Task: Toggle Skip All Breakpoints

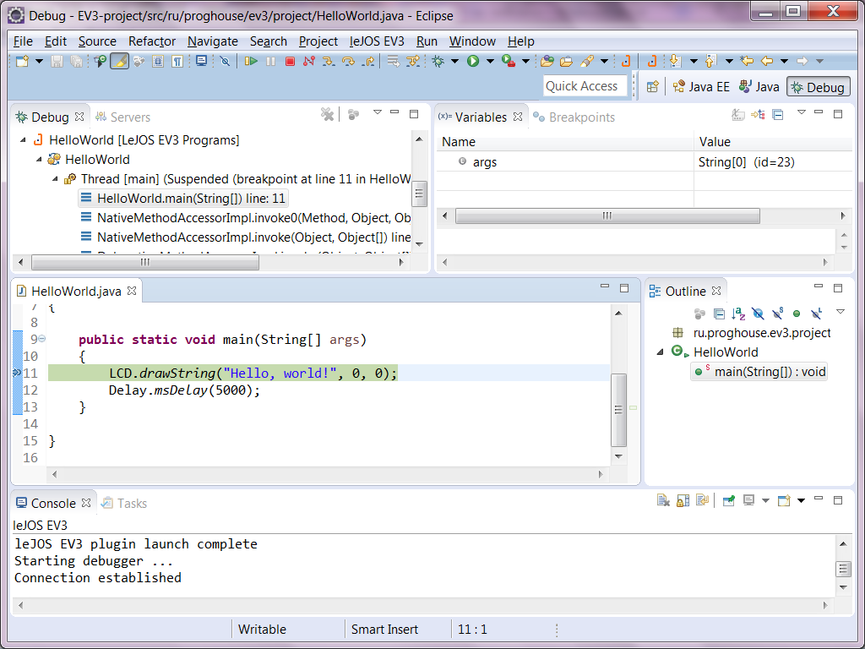Action: [225, 61]
